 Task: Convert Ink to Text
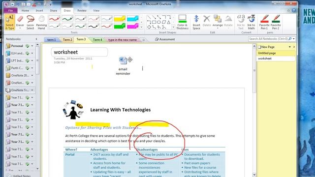[x=241, y=22]
